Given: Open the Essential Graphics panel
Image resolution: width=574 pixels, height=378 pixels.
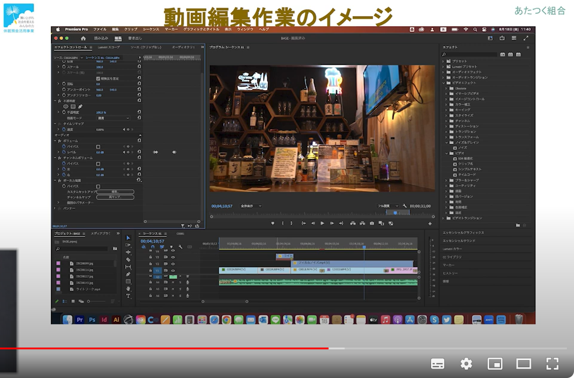Looking at the screenshot, I should click(x=463, y=232).
